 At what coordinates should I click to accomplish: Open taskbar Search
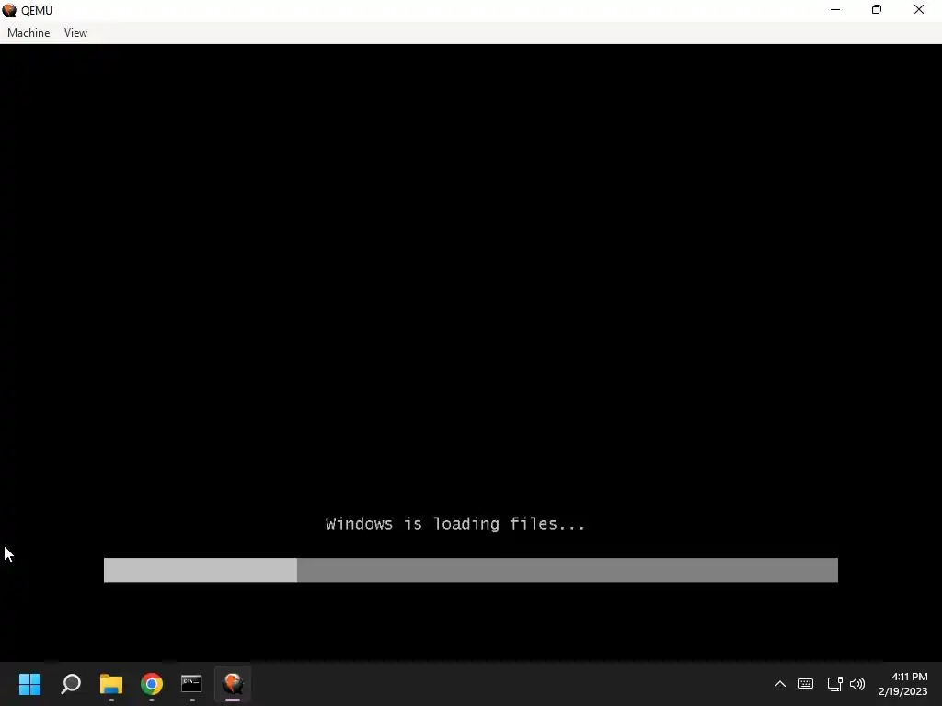coord(71,684)
